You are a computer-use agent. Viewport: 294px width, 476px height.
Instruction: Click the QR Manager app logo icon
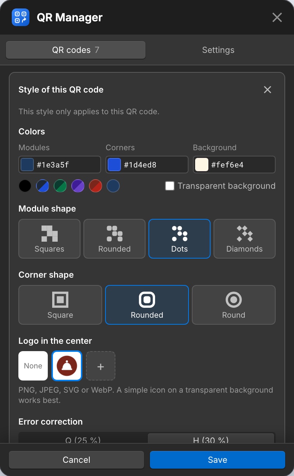pos(21,17)
